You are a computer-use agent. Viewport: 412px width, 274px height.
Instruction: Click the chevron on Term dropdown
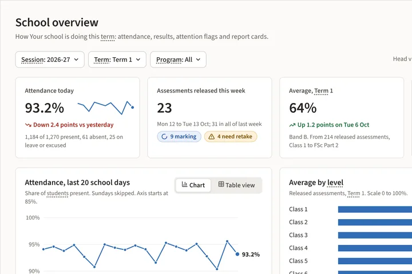click(x=138, y=59)
